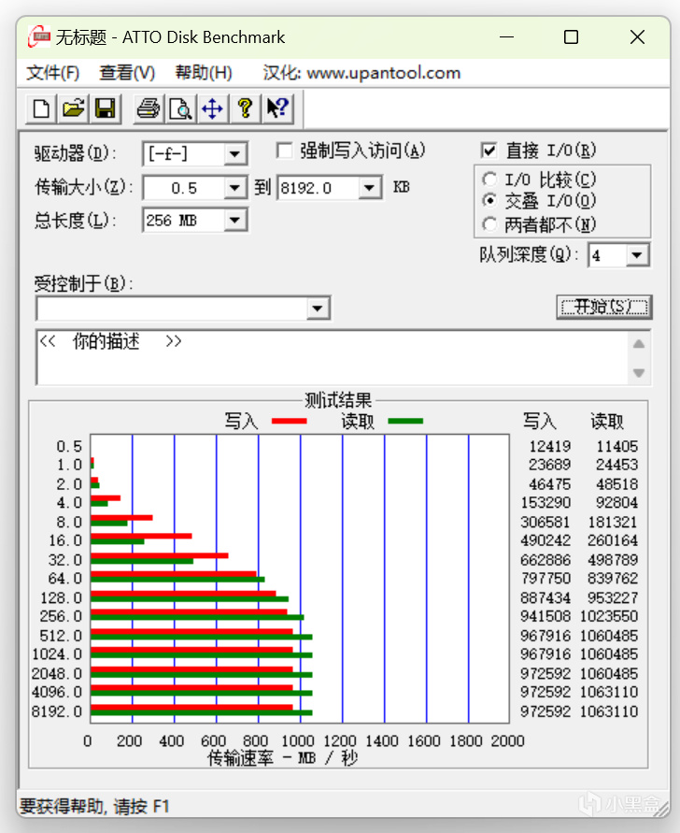Click read value 839762 in 64.0 row
Screen dimensions: 680x833
coord(612,578)
